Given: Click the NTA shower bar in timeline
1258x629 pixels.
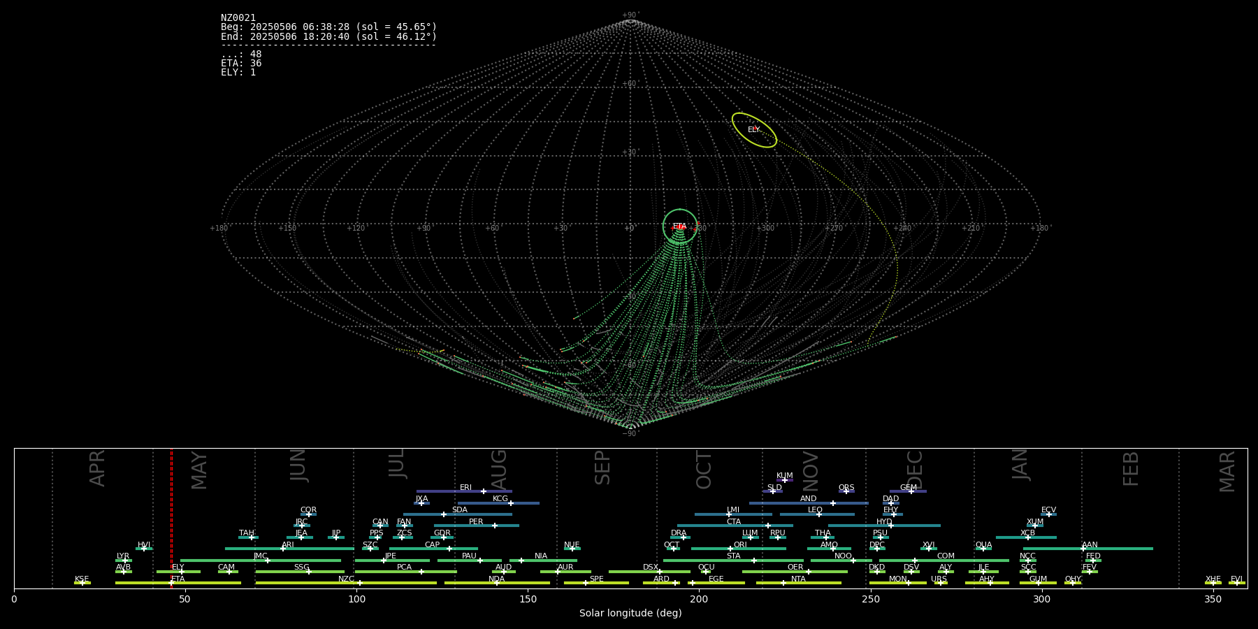Looking at the screenshot, I should point(798,583).
